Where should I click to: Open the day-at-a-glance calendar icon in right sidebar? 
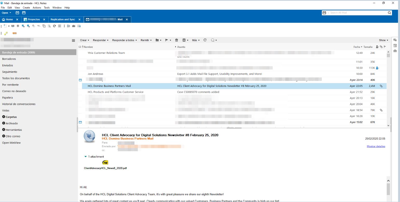click(395, 45)
